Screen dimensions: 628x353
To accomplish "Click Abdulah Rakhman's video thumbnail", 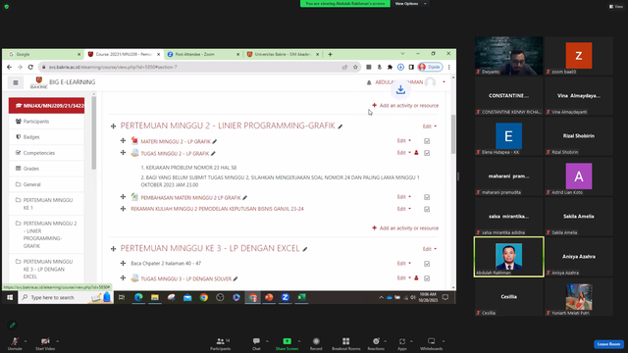I will [508, 257].
